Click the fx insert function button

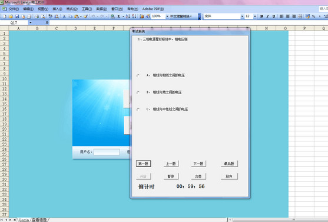pyautogui.click(x=47, y=22)
